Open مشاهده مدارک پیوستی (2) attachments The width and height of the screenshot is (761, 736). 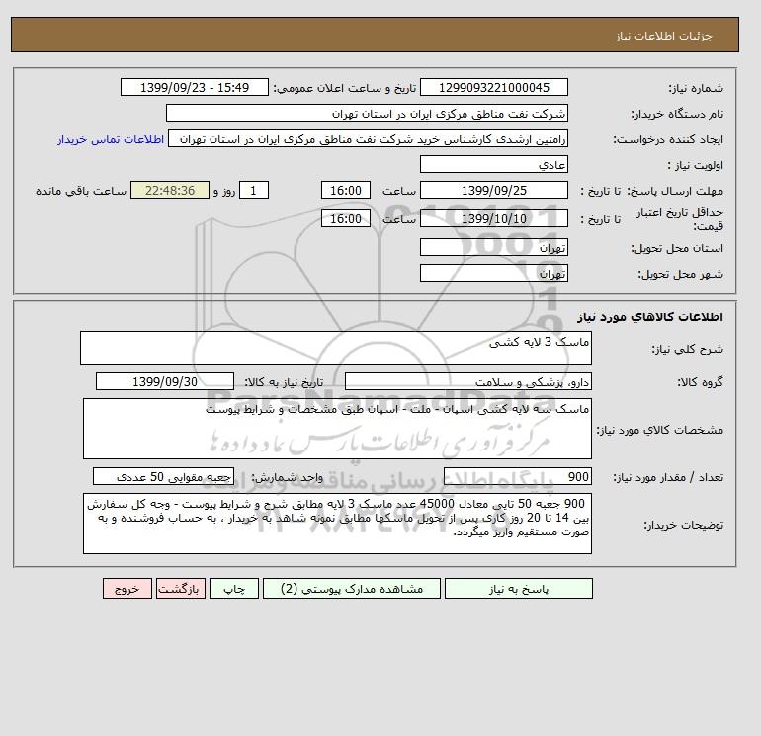pyautogui.click(x=352, y=589)
